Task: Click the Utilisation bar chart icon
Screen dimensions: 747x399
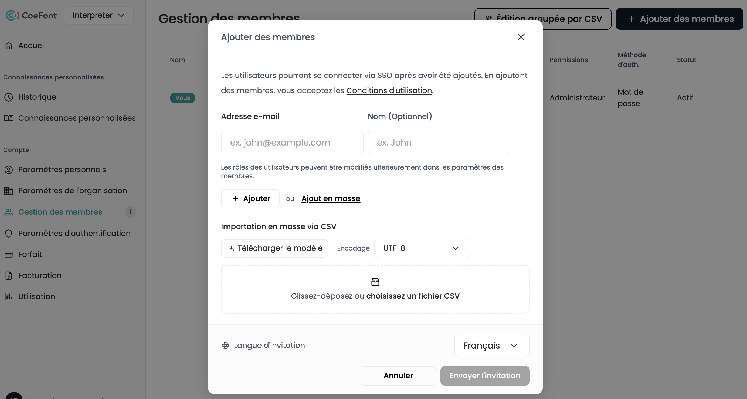Action: (9, 296)
